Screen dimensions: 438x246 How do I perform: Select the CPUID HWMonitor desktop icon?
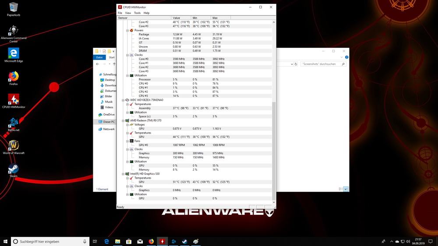14,100
